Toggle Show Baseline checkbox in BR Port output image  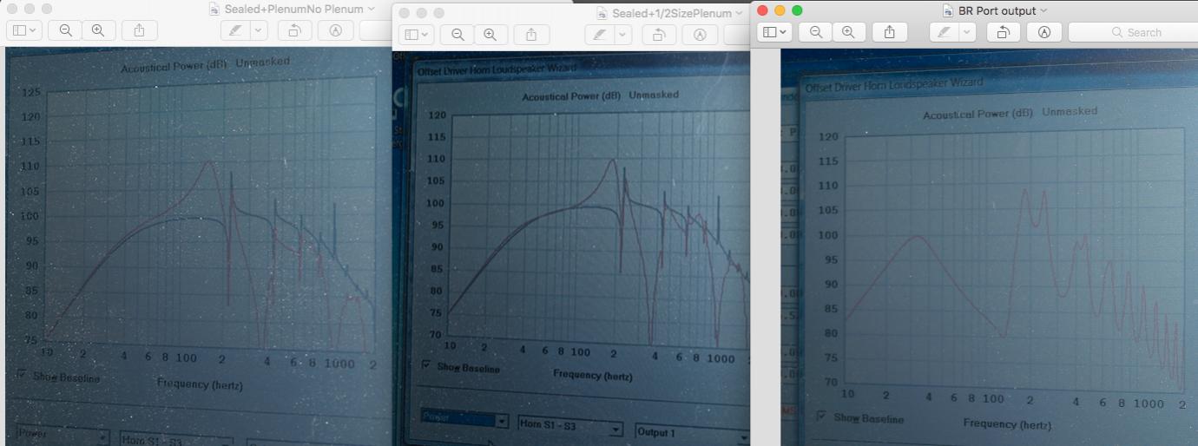click(821, 416)
